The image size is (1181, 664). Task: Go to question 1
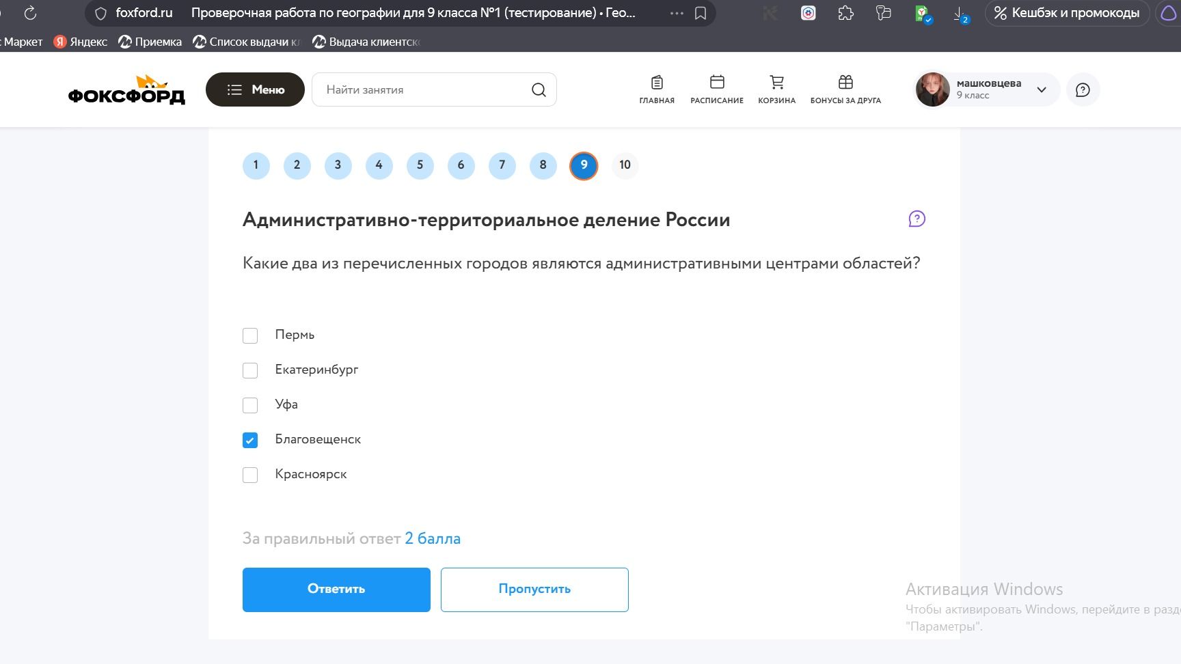[x=256, y=165]
